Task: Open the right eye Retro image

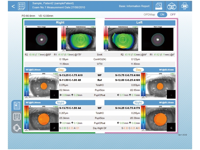Action: coord(41,39)
